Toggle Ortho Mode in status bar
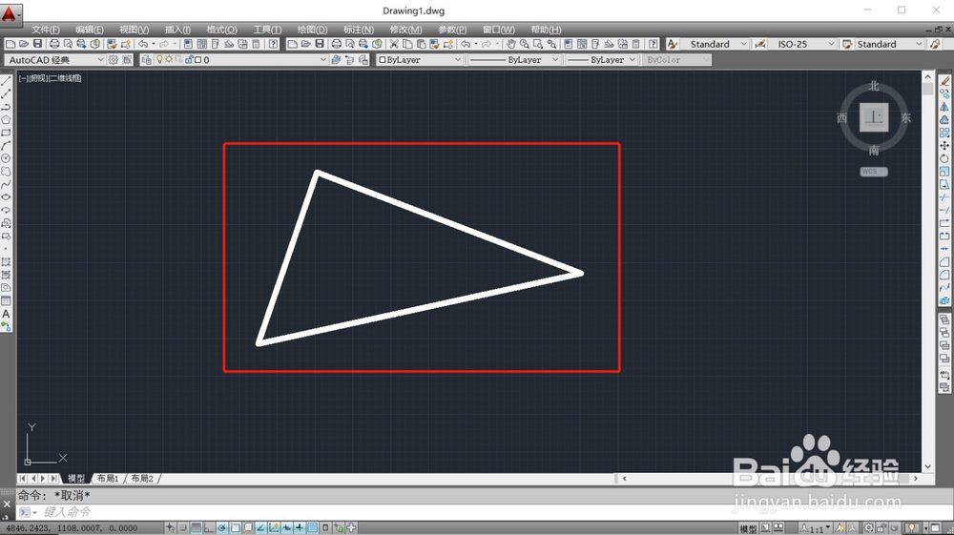 [x=209, y=527]
